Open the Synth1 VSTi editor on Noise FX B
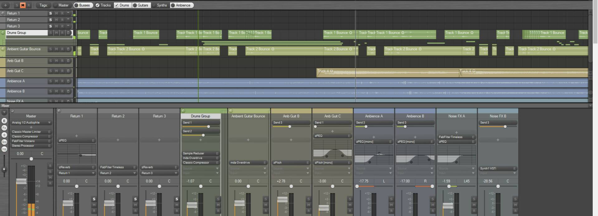Screen dimensions: 598x216 pyautogui.click(x=514, y=168)
